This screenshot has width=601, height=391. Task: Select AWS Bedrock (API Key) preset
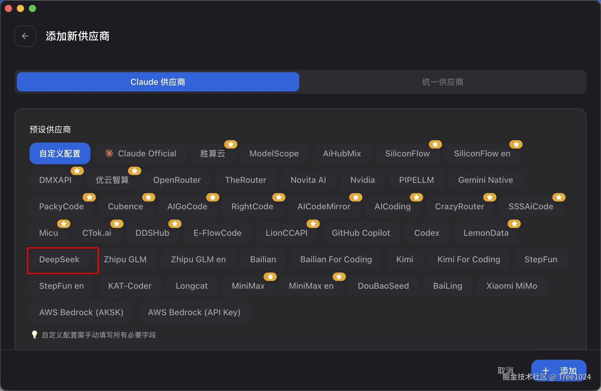194,312
